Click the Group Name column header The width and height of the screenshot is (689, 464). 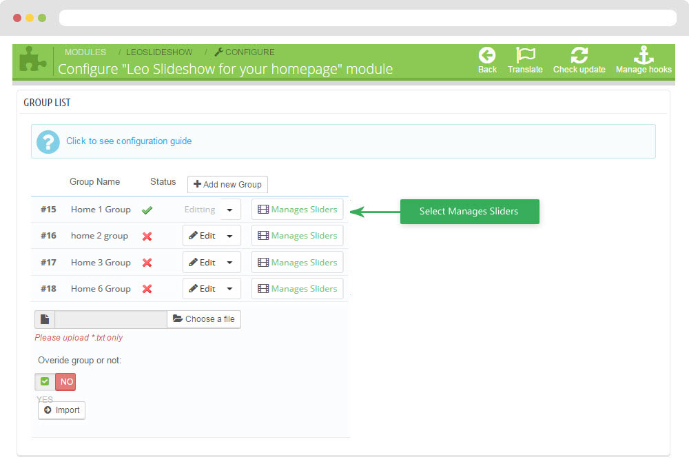coord(95,181)
